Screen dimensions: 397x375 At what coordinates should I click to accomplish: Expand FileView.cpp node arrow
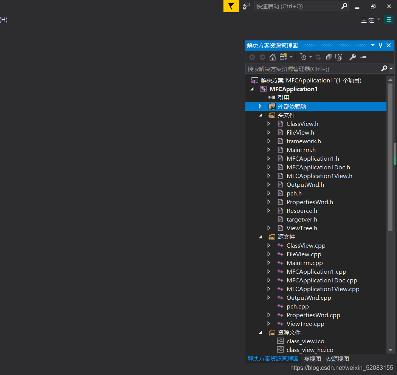268,254
